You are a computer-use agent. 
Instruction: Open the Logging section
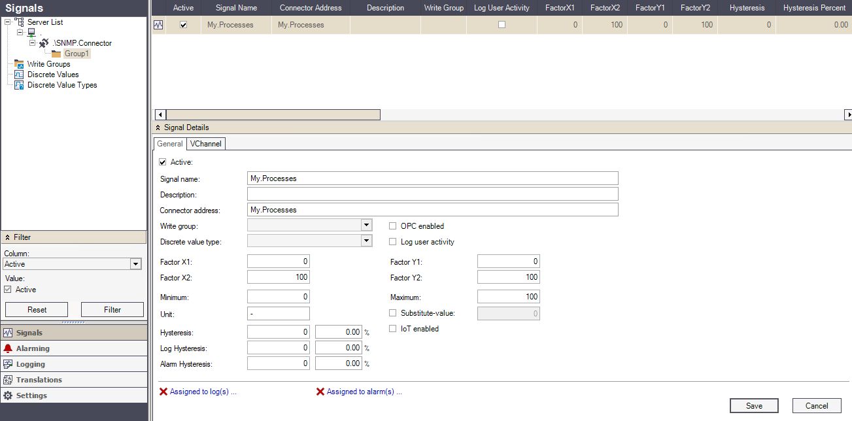coord(31,364)
